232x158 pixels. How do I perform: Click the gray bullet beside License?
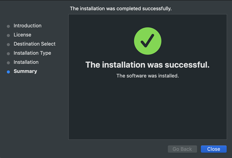(x=8, y=35)
